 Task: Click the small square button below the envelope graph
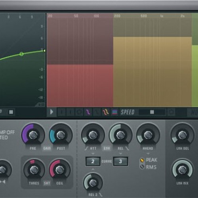11,112
